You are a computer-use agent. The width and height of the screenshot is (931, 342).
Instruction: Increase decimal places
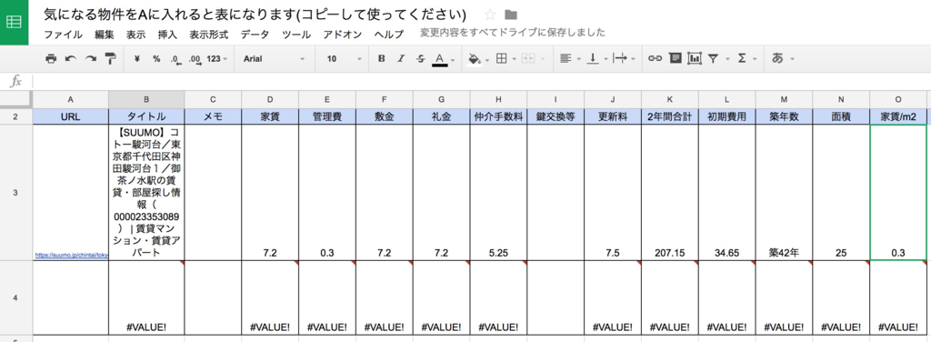(x=195, y=59)
